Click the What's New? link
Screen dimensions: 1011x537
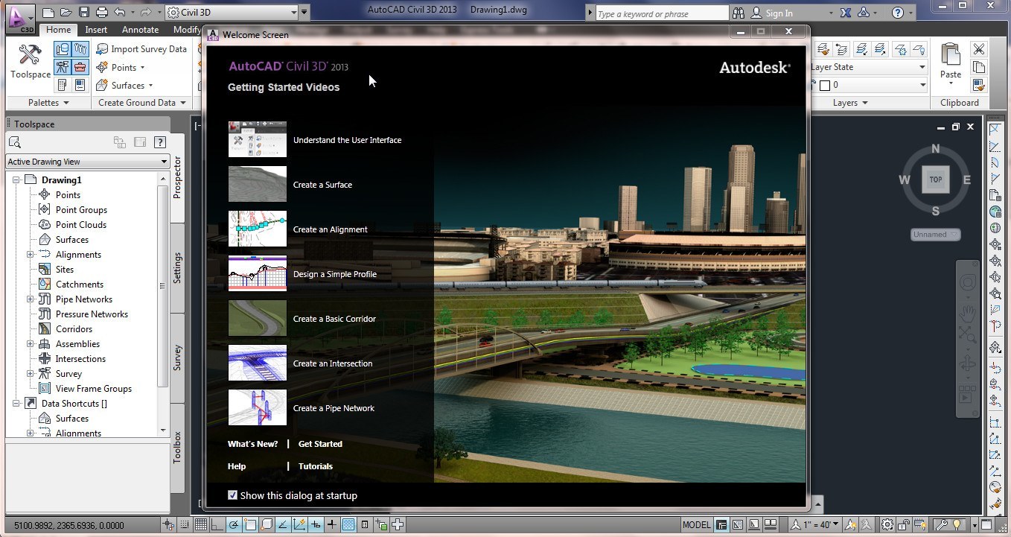coord(252,444)
